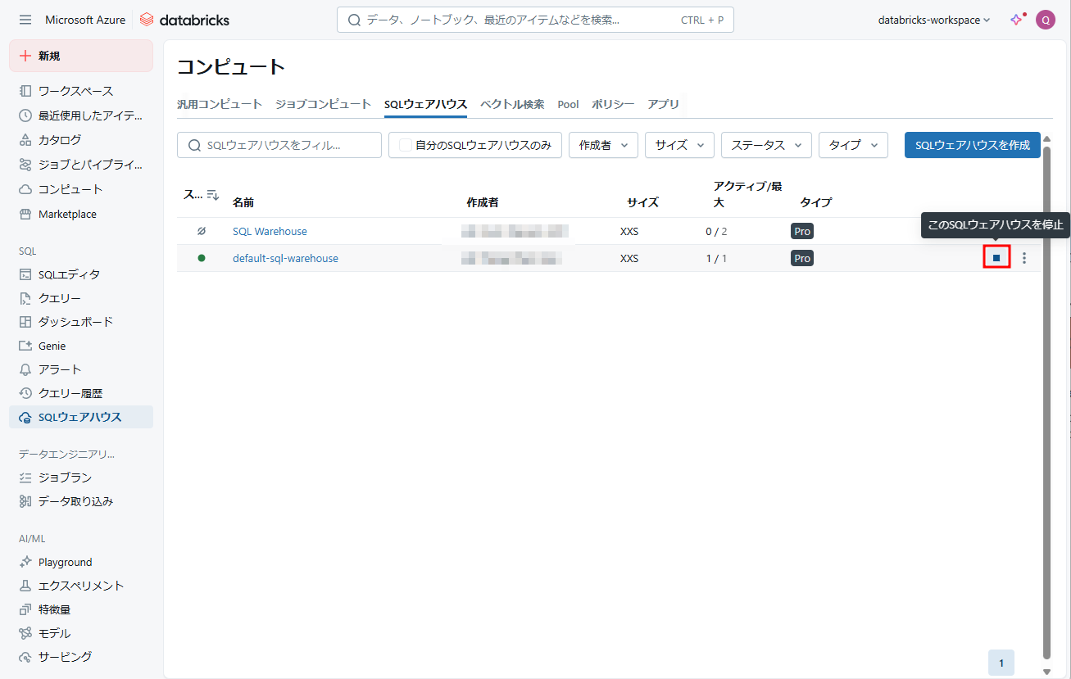Stop the default-sql-warehouse using stop icon

[996, 257]
